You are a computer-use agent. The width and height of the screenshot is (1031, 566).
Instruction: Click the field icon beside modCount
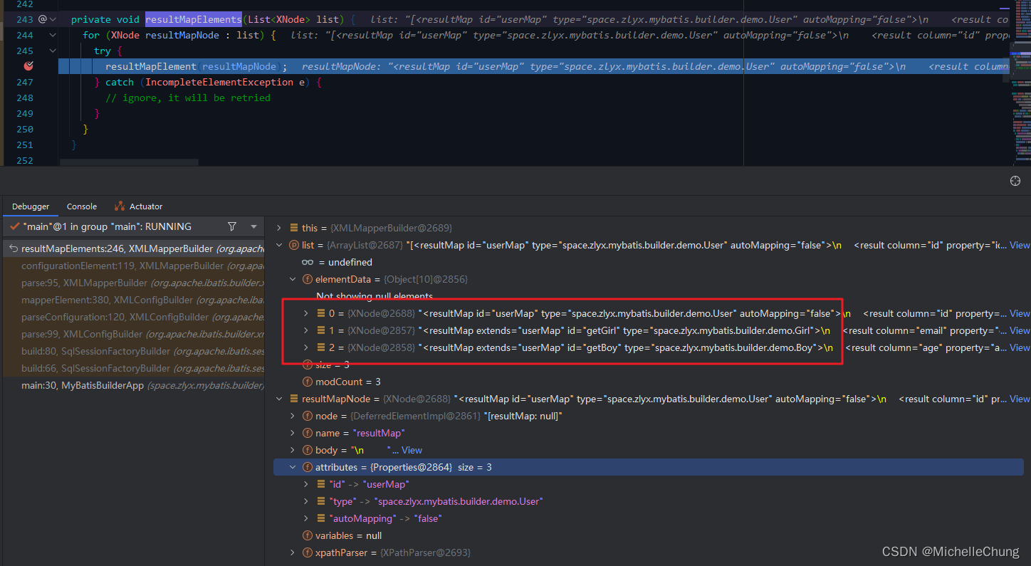tap(308, 382)
